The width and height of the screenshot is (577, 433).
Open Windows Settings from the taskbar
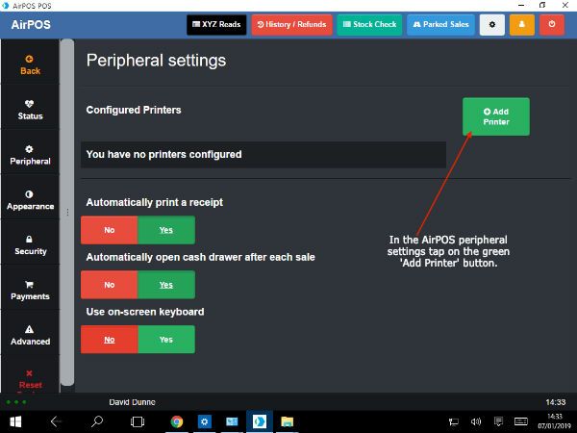(204, 421)
